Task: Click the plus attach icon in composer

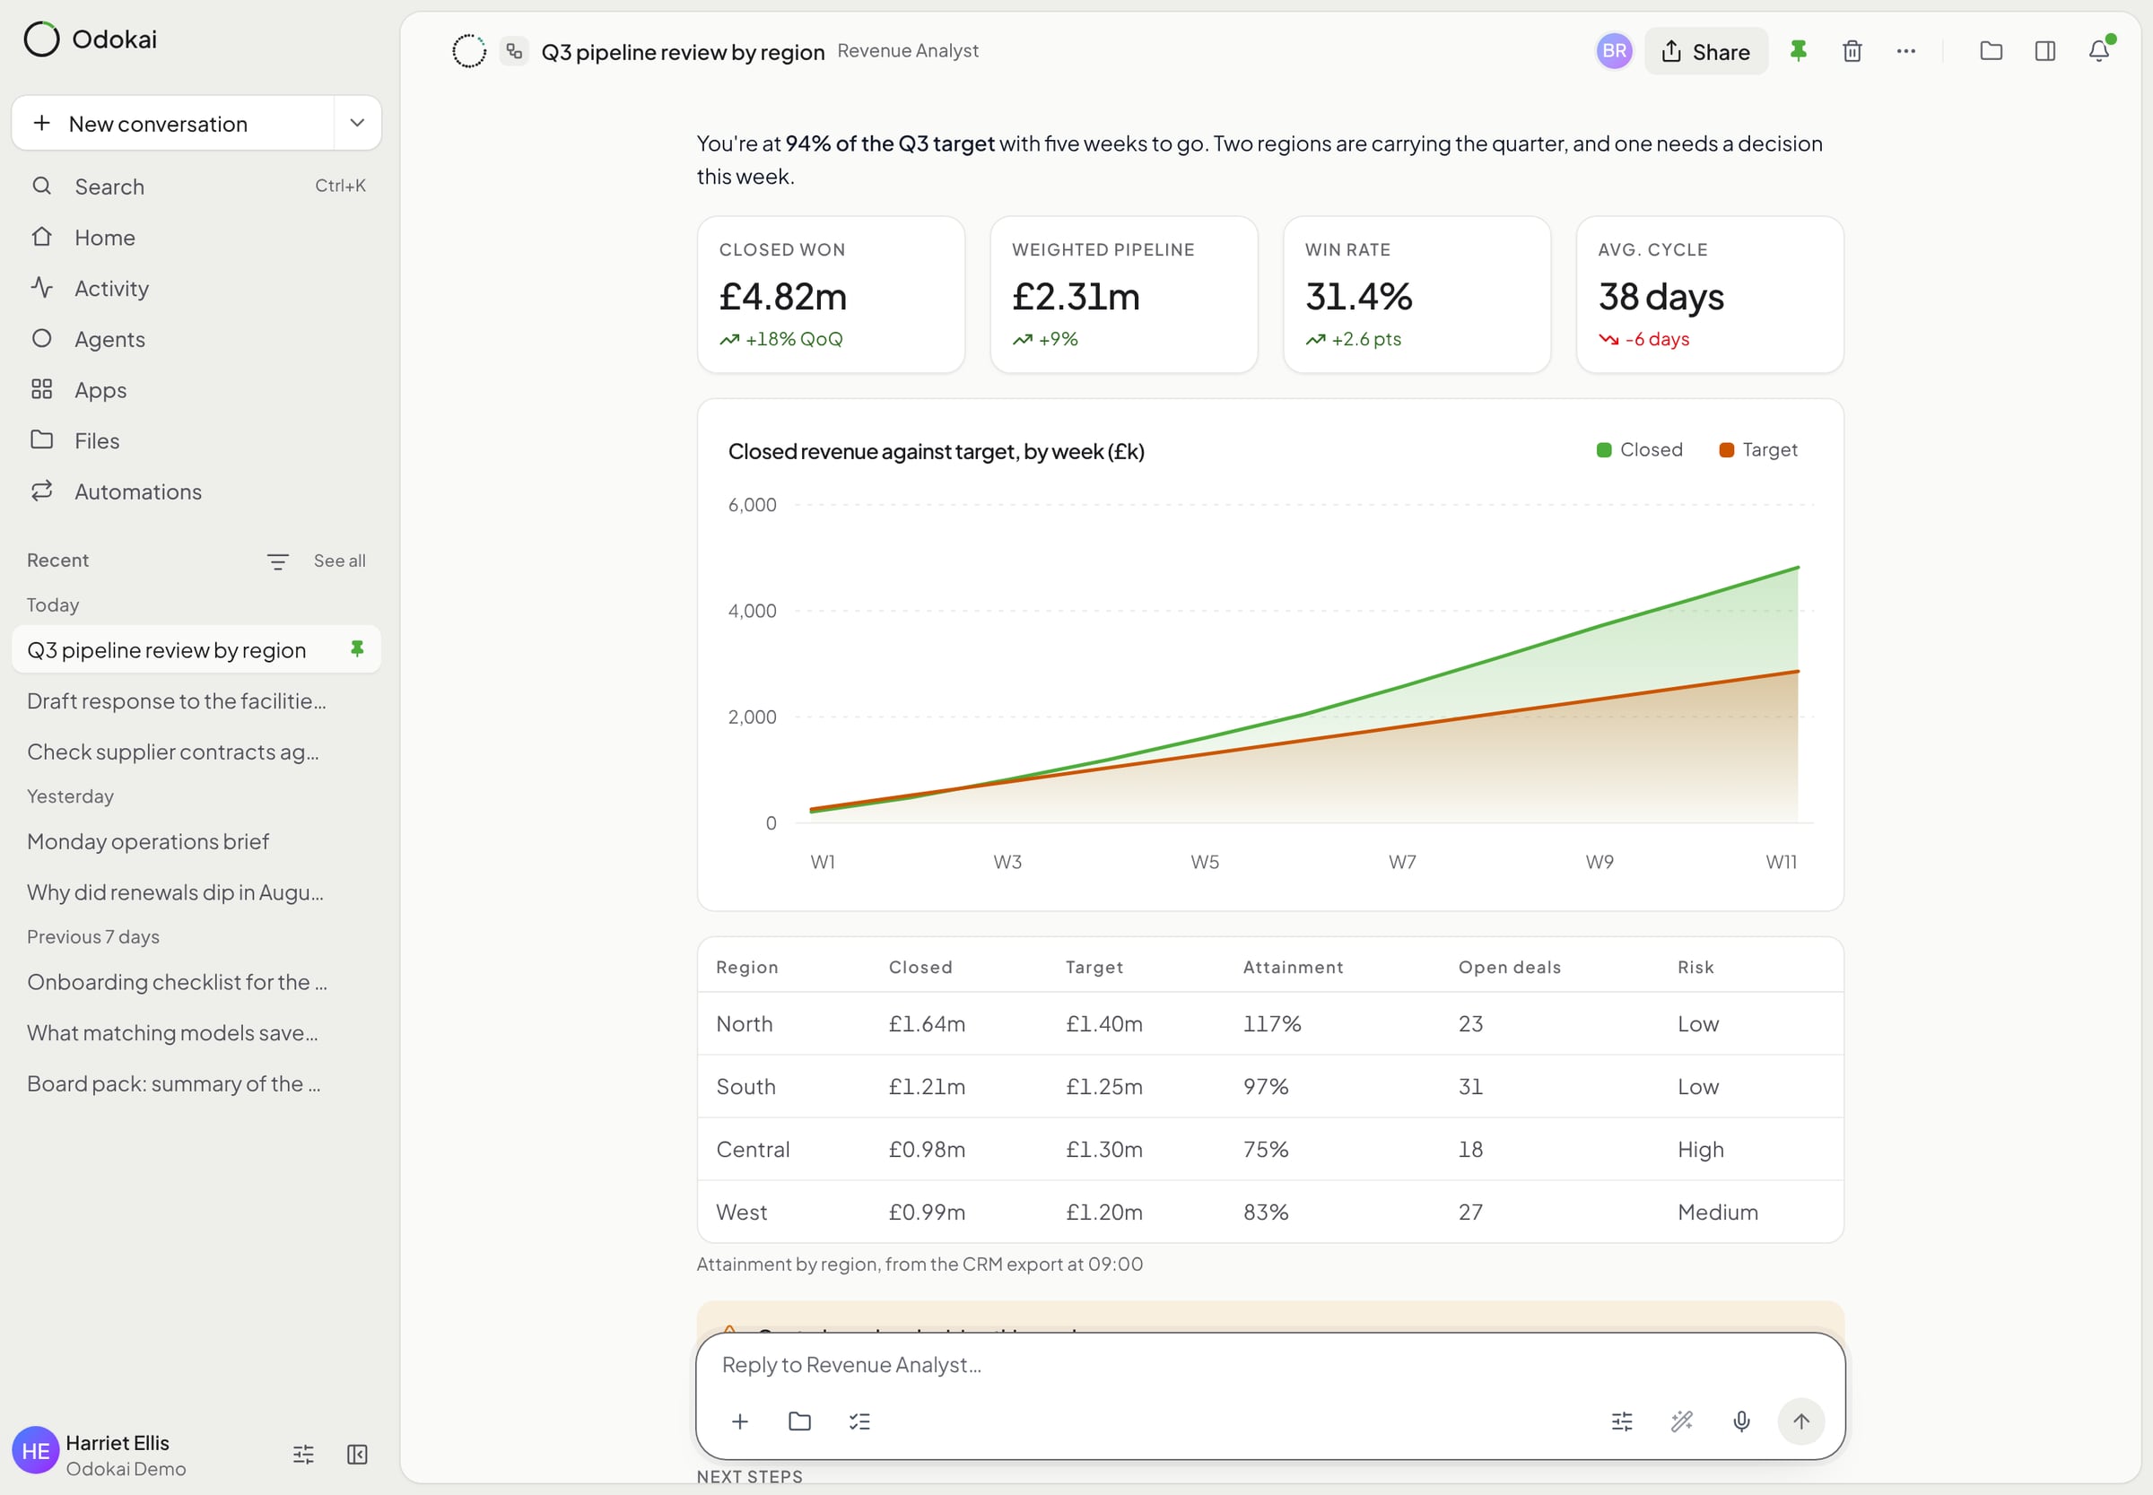Action: coord(740,1421)
